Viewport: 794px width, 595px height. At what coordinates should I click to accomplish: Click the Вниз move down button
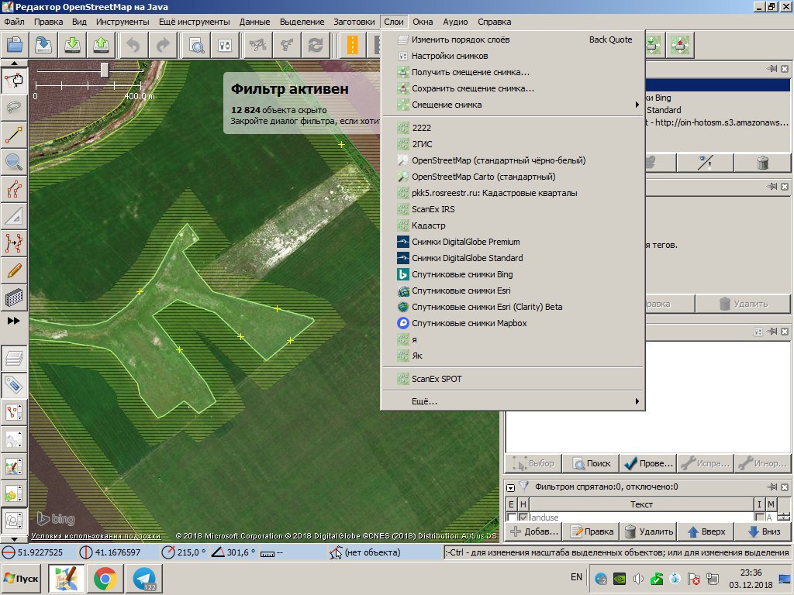(x=763, y=531)
